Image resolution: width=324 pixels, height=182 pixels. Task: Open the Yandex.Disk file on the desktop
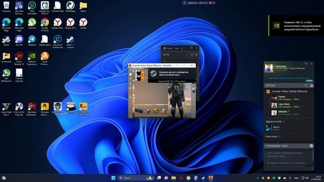coord(45,40)
